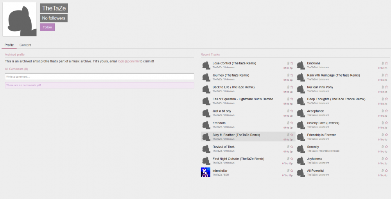Click the pony avatar icon next to Freedom

tap(206, 125)
